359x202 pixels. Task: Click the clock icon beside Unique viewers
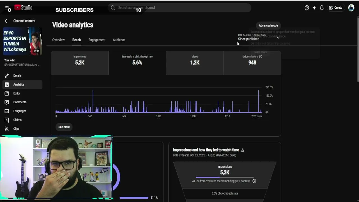pyautogui.click(x=261, y=57)
